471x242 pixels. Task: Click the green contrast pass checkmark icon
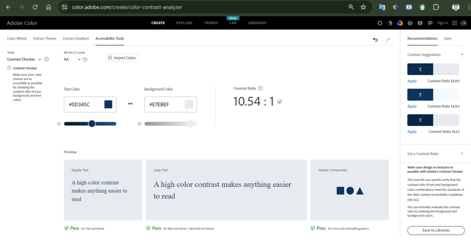pyautogui.click(x=280, y=102)
